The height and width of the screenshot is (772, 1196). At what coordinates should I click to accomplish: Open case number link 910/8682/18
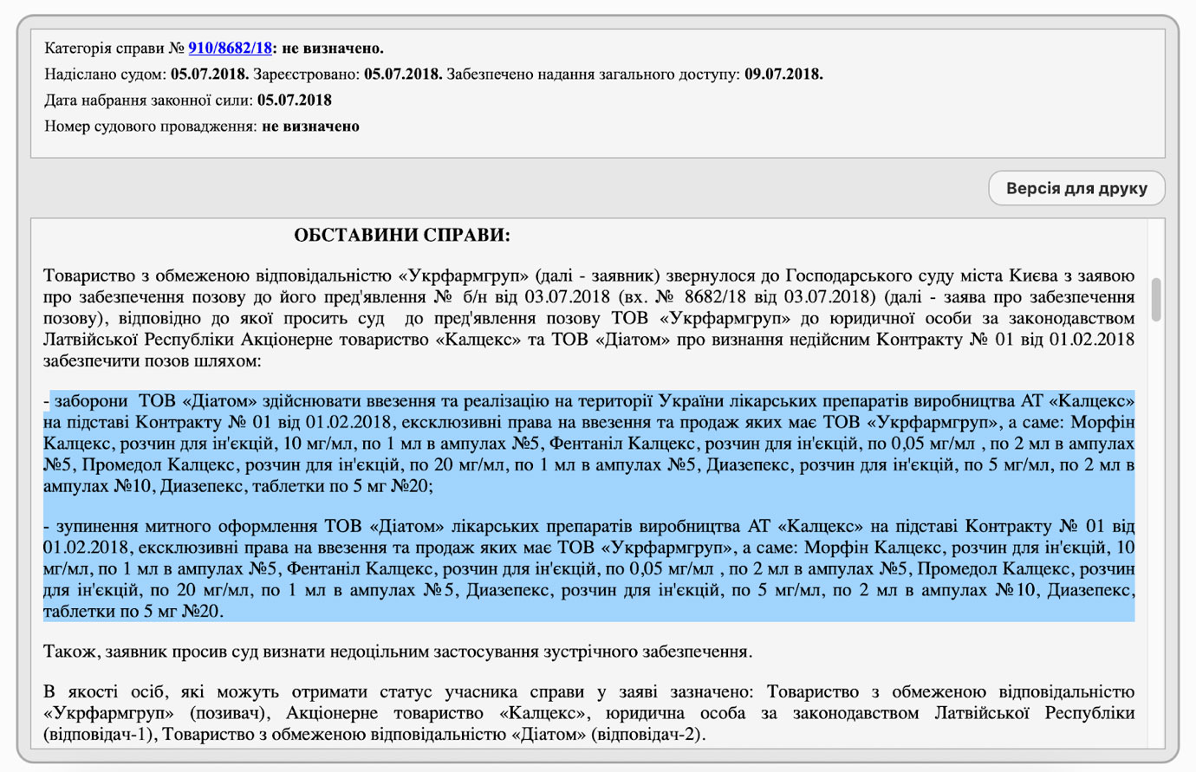(230, 49)
